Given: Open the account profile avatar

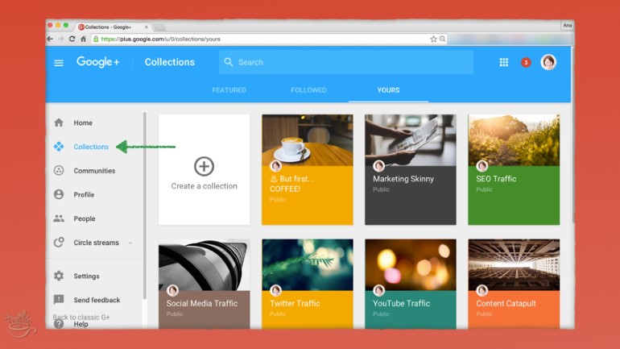Looking at the screenshot, I should (x=548, y=62).
